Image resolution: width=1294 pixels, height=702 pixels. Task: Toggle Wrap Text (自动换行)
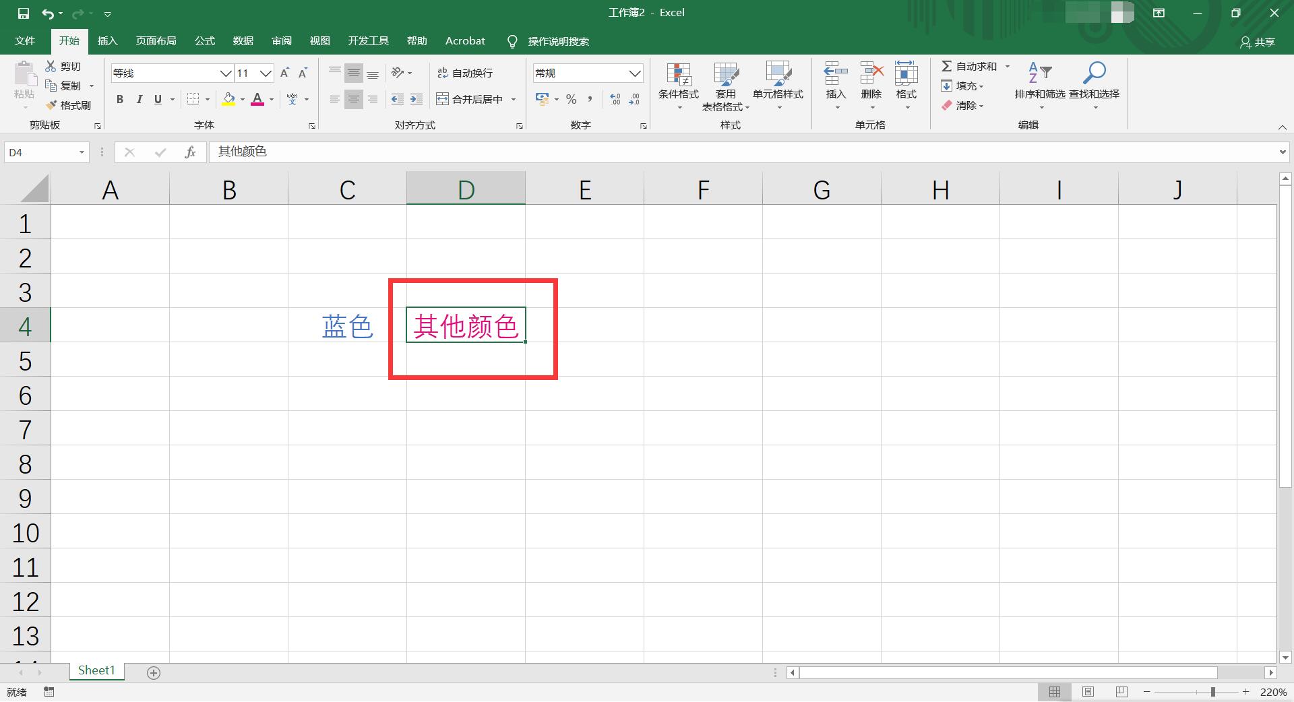pyautogui.click(x=465, y=73)
